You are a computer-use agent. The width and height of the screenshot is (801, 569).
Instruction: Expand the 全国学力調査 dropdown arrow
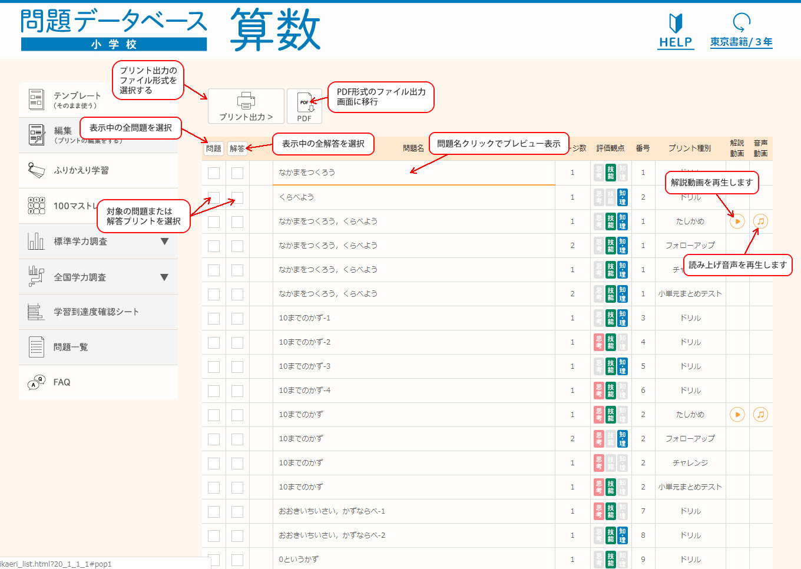tap(164, 277)
